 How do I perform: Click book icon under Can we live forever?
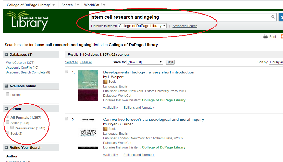point(105,129)
